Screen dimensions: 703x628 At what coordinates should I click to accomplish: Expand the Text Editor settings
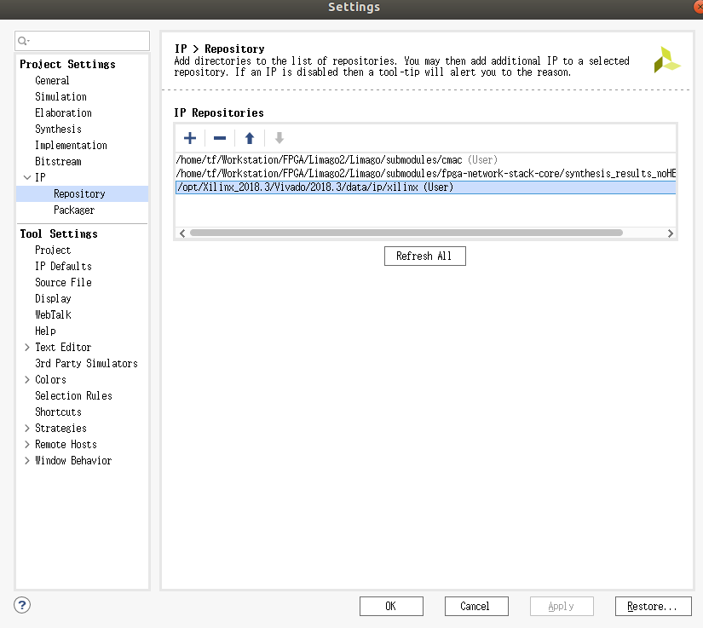point(26,347)
